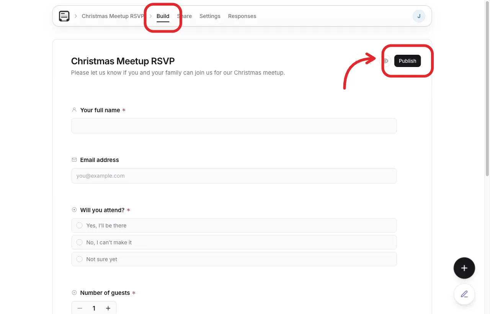
Task: Click the pencil edit floating button
Action: tap(464, 294)
